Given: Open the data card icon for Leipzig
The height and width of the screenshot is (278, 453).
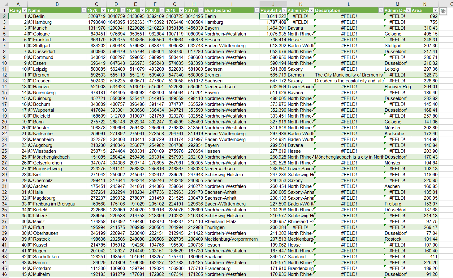Looking at the screenshot, I should pos(30,69).
